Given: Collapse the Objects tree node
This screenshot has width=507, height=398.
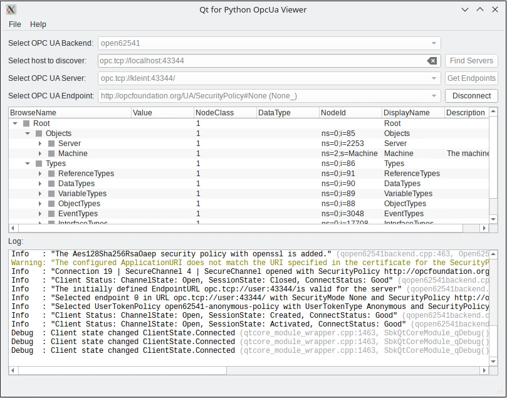Looking at the screenshot, I should pyautogui.click(x=28, y=134).
